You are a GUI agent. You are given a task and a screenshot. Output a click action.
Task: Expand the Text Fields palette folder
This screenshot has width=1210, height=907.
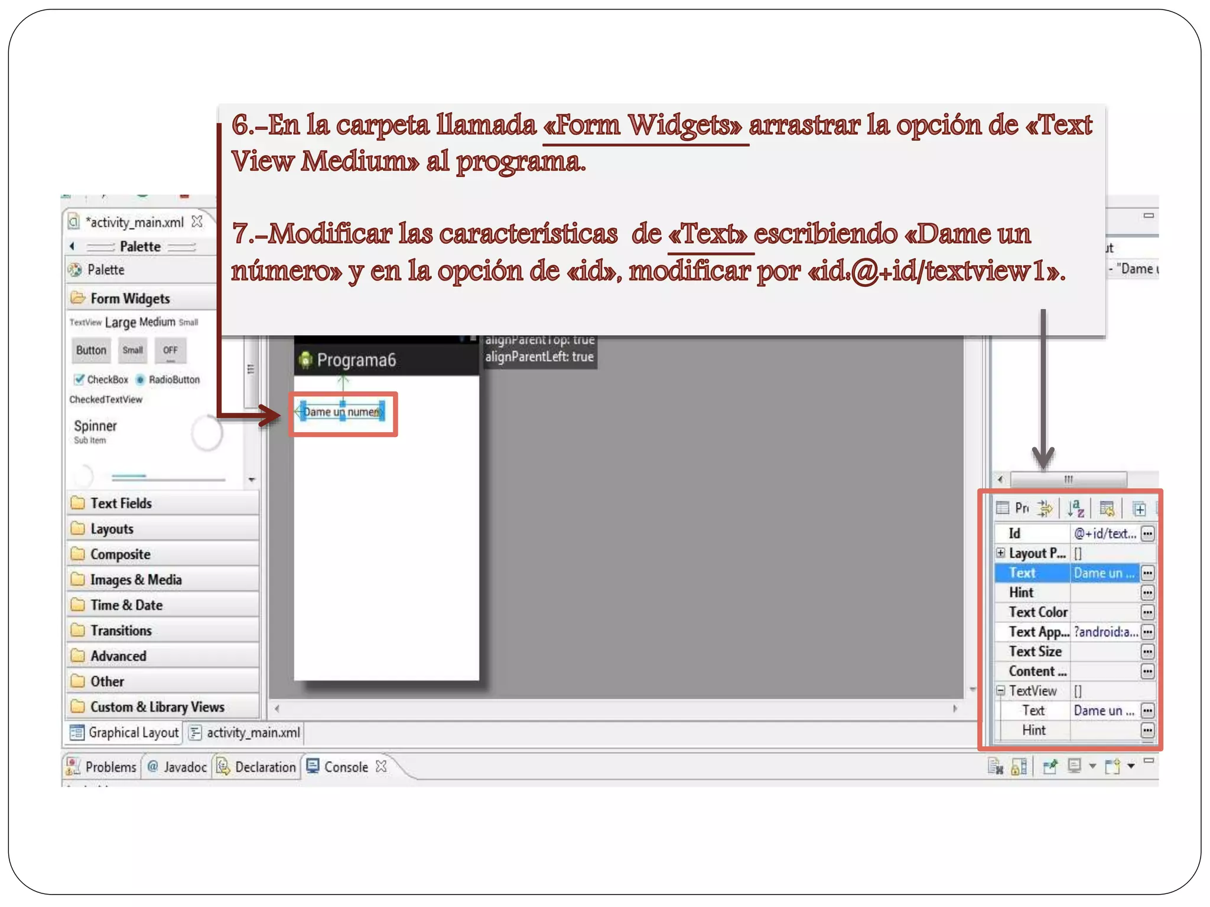click(163, 503)
